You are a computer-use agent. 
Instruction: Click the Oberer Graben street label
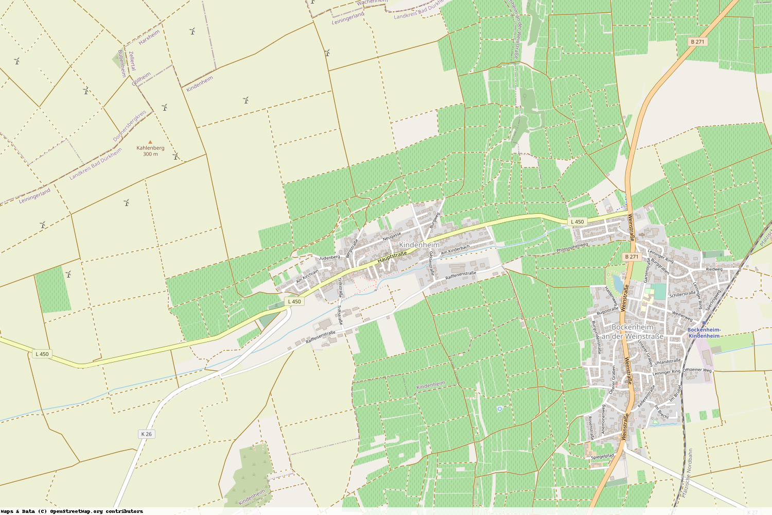click(x=612, y=380)
